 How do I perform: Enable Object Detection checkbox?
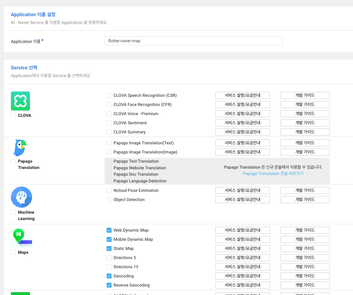coord(109,200)
